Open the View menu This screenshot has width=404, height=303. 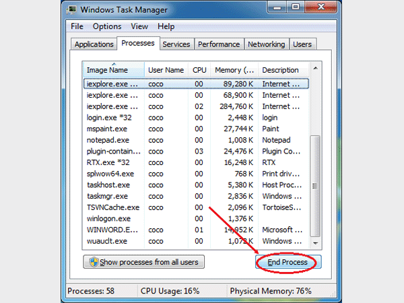[139, 26]
